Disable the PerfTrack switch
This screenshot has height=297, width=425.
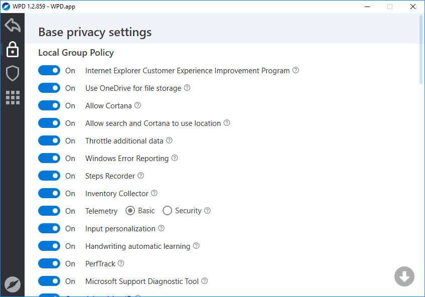[x=49, y=264]
